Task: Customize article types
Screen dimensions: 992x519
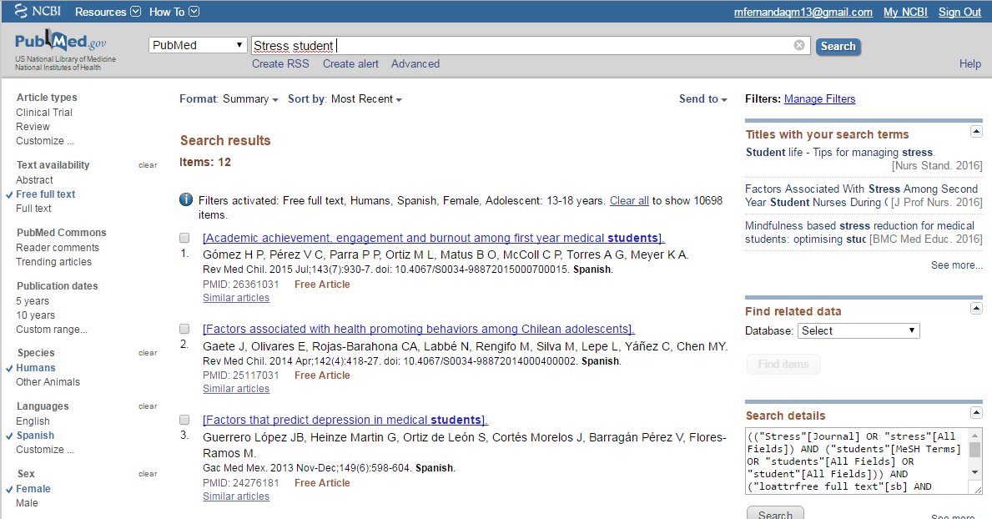Action: point(45,141)
